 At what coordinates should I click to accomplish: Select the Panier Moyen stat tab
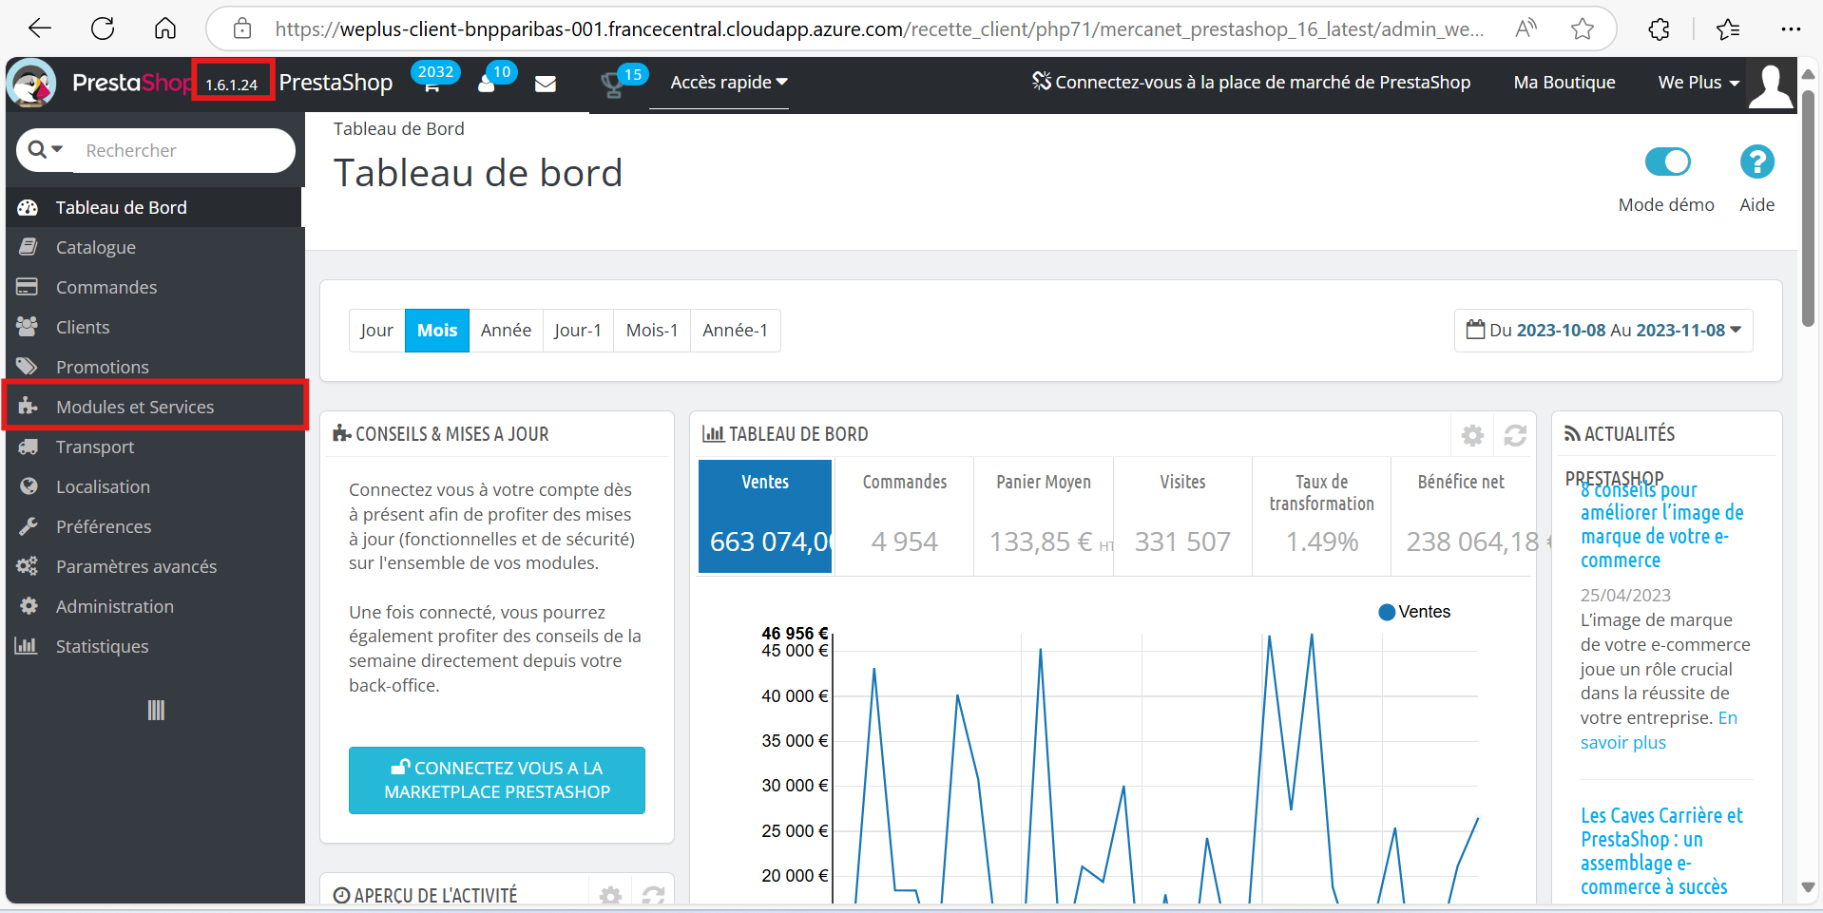pyautogui.click(x=1044, y=517)
